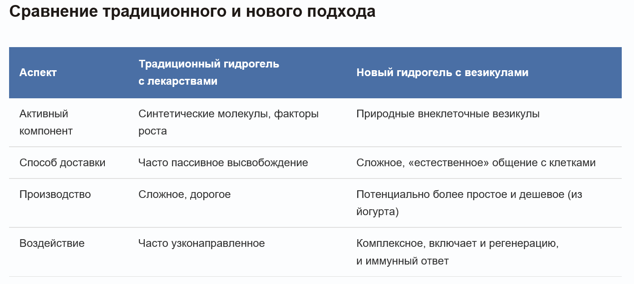
Task: Click the "Аспект" column header
Action: (x=38, y=72)
